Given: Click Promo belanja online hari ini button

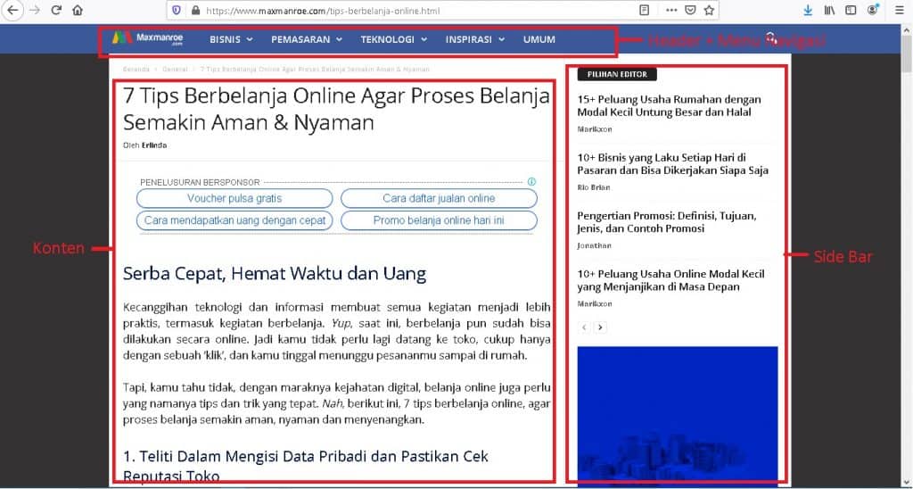Looking at the screenshot, I should (439, 221).
